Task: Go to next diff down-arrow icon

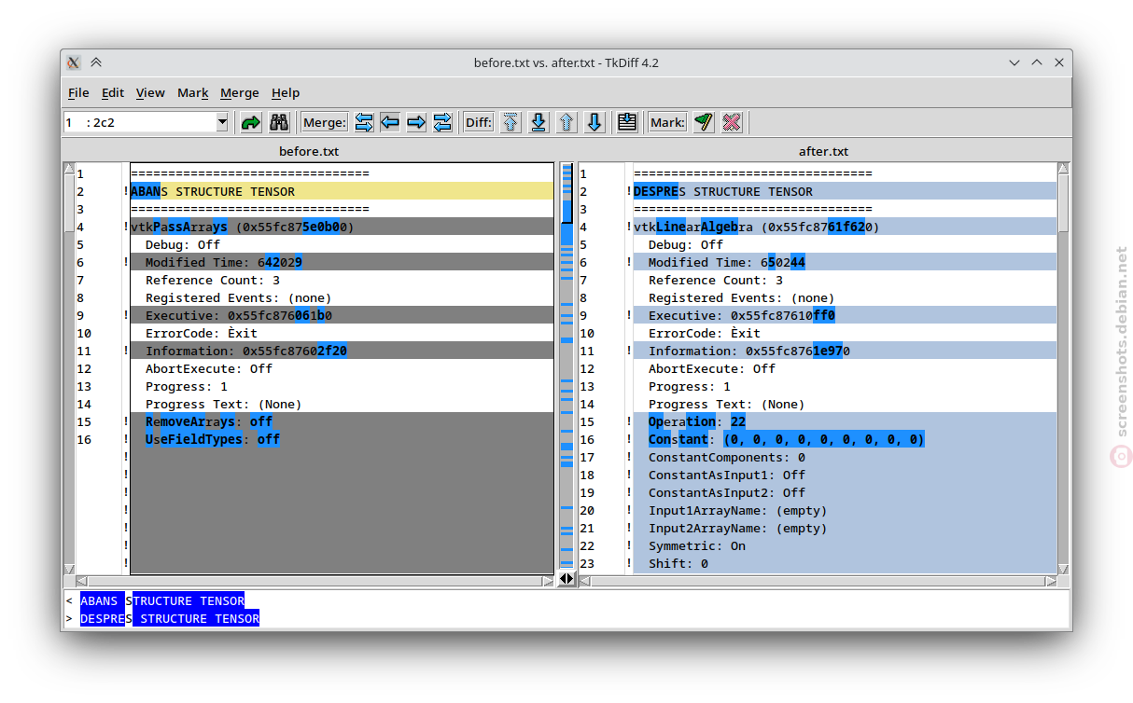Action: click(594, 122)
